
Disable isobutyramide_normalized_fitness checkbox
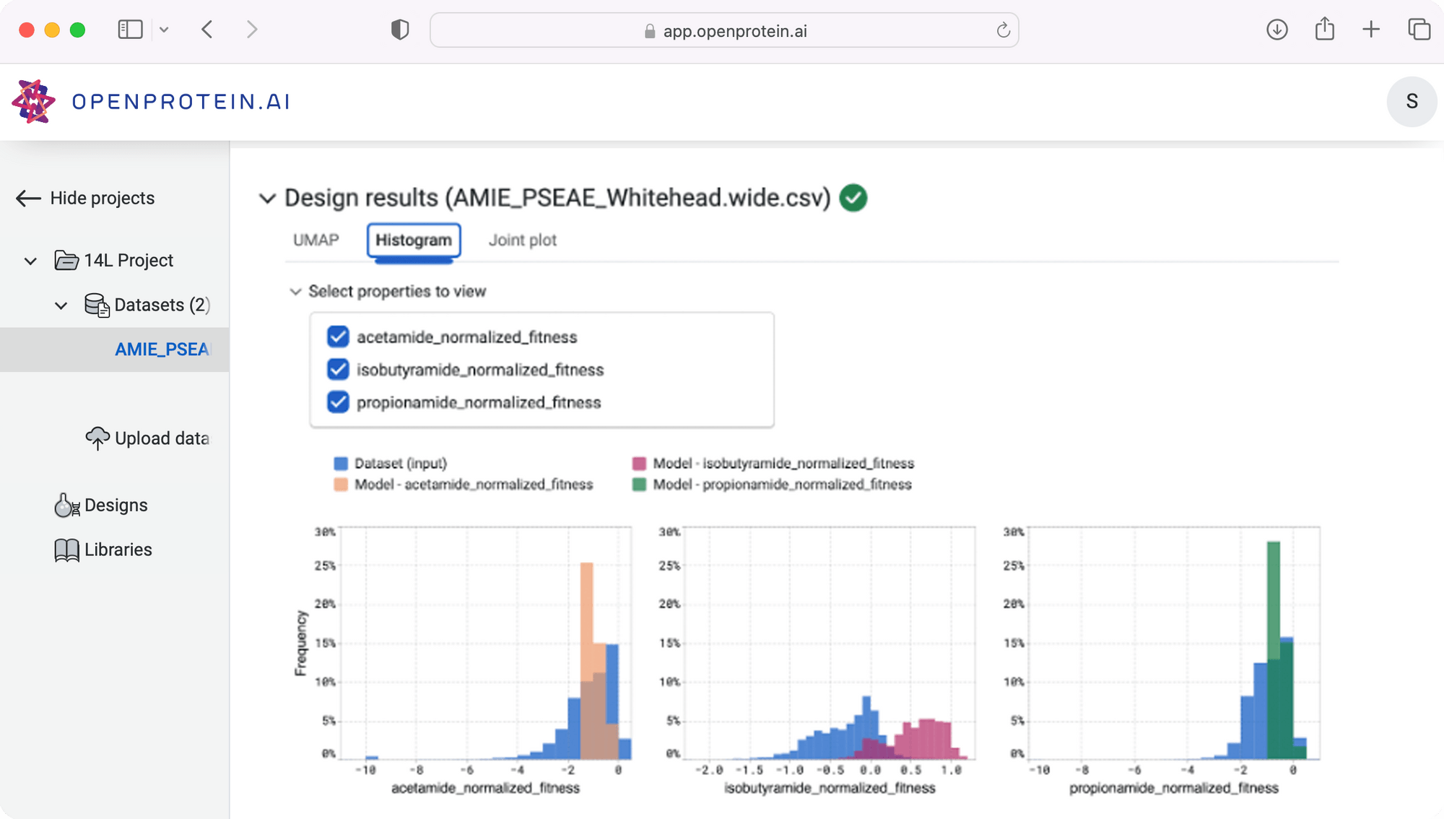pyautogui.click(x=338, y=369)
